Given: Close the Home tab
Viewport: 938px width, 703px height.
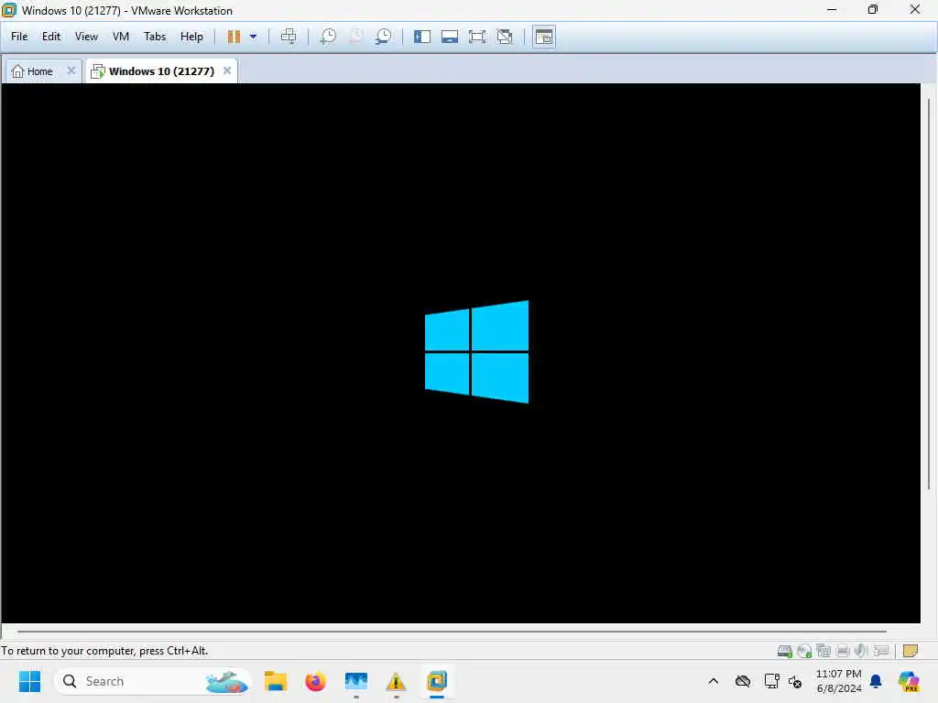Looking at the screenshot, I should (x=71, y=70).
